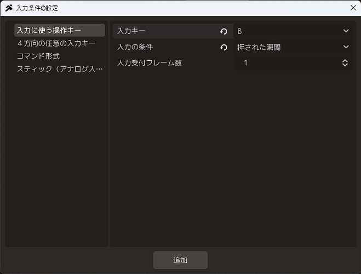Viewport: 361px width, 274px height.
Task: Select 入力に使う操作キー in the list
Action: [60, 30]
